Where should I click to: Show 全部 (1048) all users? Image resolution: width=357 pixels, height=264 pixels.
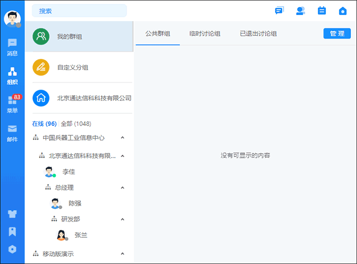pos(76,124)
